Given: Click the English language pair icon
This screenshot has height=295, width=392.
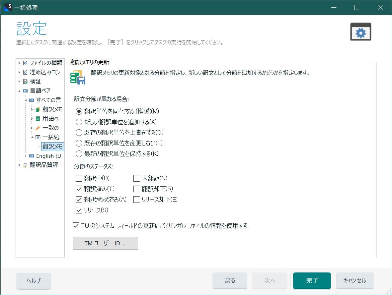Looking at the screenshot, I should click(x=32, y=156).
